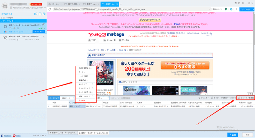The image size is (255, 138).
Task: Click the 事前ログイン button
Action: point(218,9)
